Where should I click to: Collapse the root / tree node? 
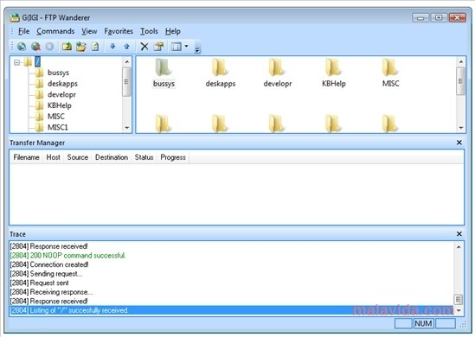tap(17, 62)
